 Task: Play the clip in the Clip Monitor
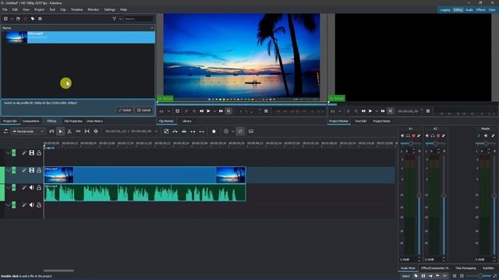(208, 111)
